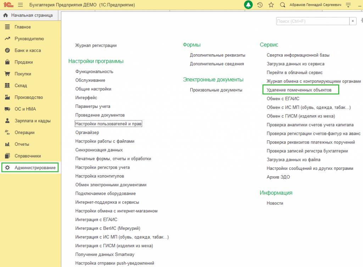363x267 pixels.
Task: Open Общие настройки
Action: point(93,89)
